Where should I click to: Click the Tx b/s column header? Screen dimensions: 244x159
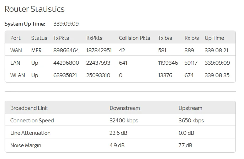click(x=165, y=38)
